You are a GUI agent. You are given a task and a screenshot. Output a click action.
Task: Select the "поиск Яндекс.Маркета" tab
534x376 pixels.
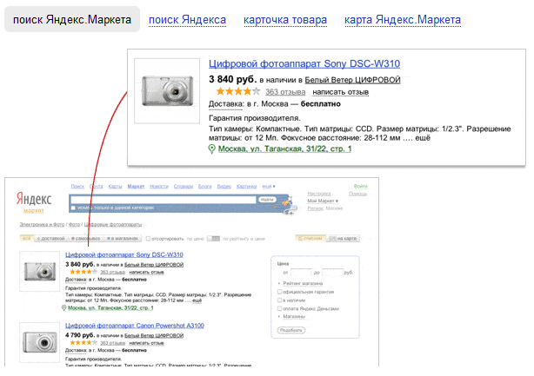tap(72, 19)
